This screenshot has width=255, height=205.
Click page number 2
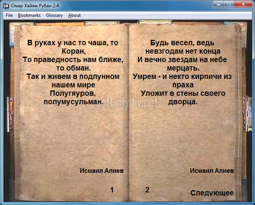(x=147, y=190)
